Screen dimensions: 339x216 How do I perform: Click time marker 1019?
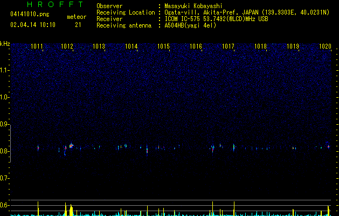(x=293, y=46)
